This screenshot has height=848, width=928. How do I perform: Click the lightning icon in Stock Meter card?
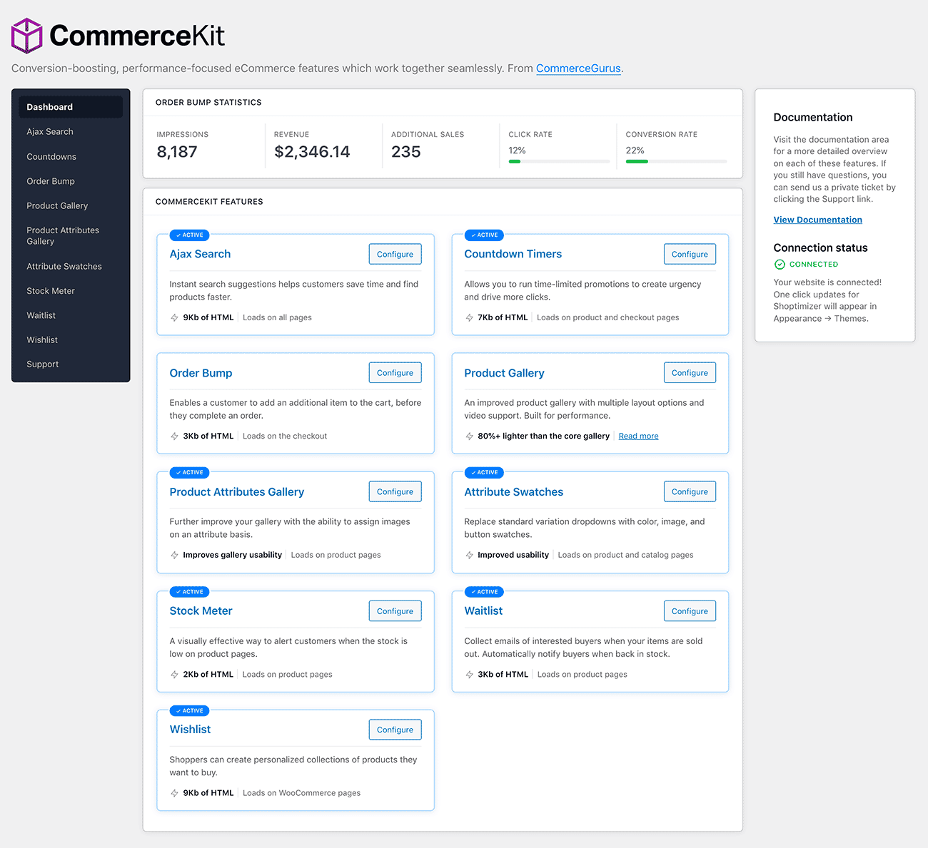(174, 674)
